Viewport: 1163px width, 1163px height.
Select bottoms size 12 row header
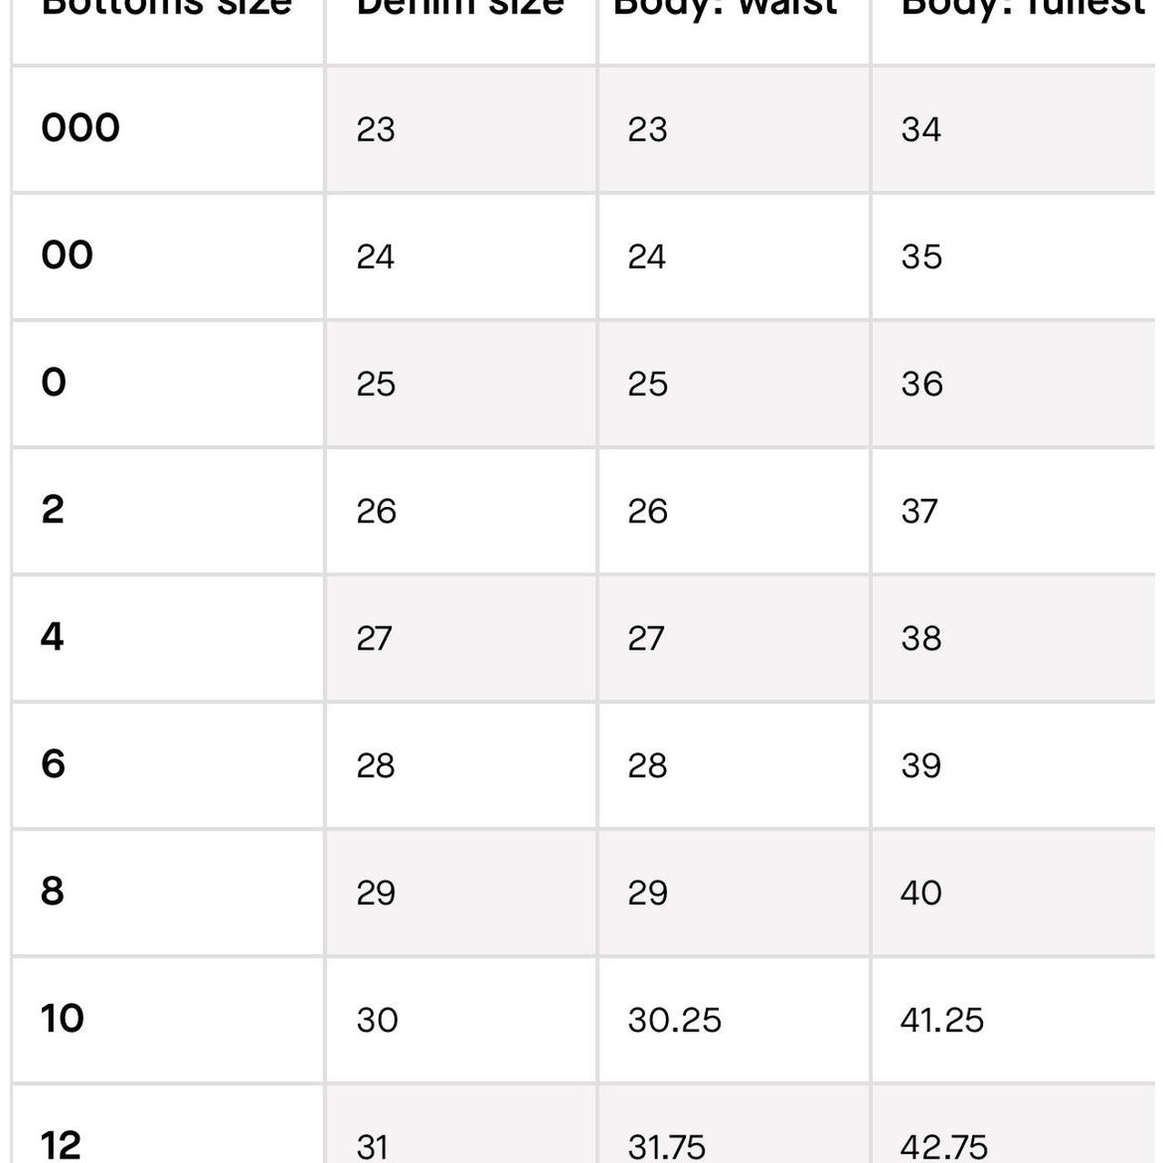pos(168,1124)
